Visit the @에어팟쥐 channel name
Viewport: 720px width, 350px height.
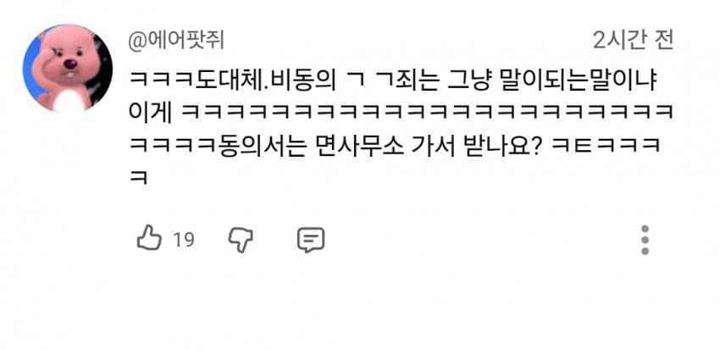(x=175, y=42)
